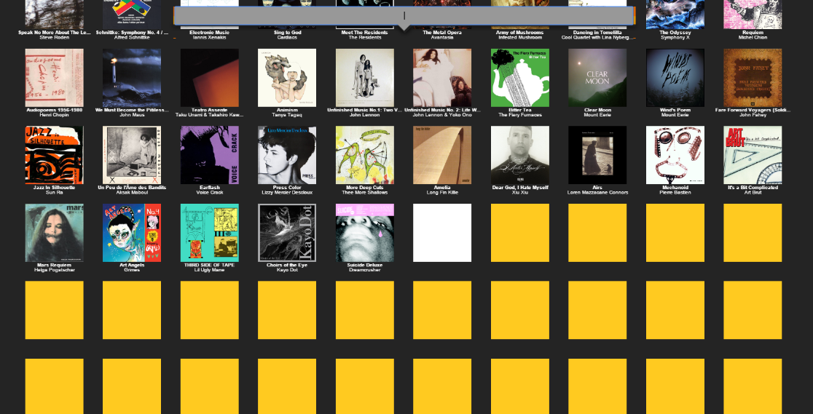This screenshot has width=813, height=414.
Task: Select the Suicide Deluxe album cover
Action: [x=365, y=233]
